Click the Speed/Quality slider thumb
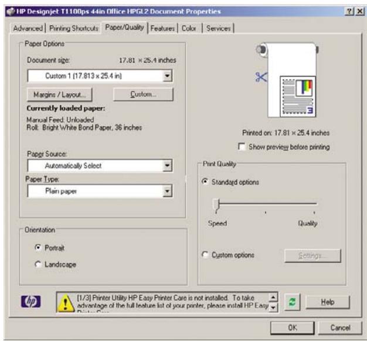This screenshot has width=367, height=341. tap(216, 205)
